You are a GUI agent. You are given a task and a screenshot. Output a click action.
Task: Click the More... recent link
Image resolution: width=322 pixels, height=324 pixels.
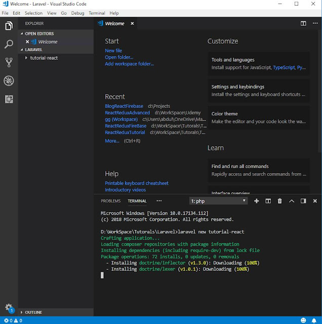coord(112,141)
